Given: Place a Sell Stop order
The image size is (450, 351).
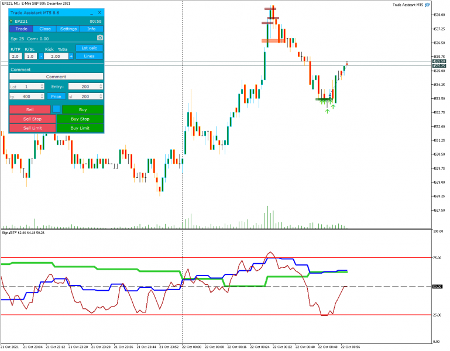Looking at the screenshot, I should 32,119.
